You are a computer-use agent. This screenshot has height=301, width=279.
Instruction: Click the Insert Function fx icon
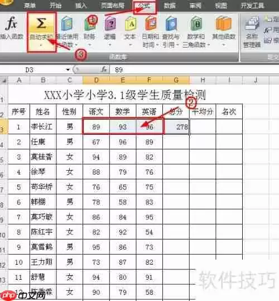(11, 23)
